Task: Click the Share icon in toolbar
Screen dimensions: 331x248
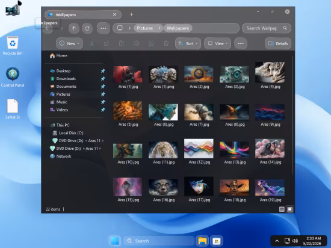Action: [x=151, y=43]
